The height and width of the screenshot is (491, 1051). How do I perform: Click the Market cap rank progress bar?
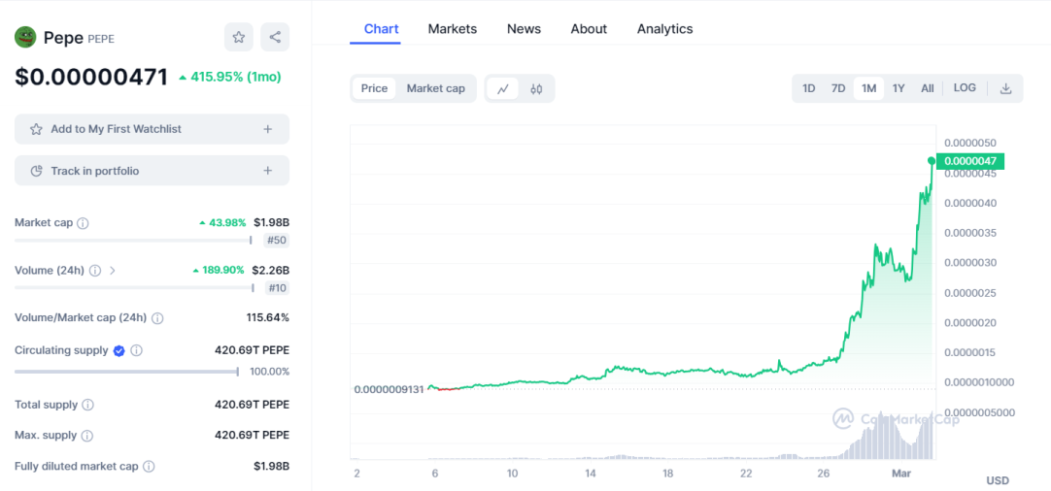coord(133,240)
